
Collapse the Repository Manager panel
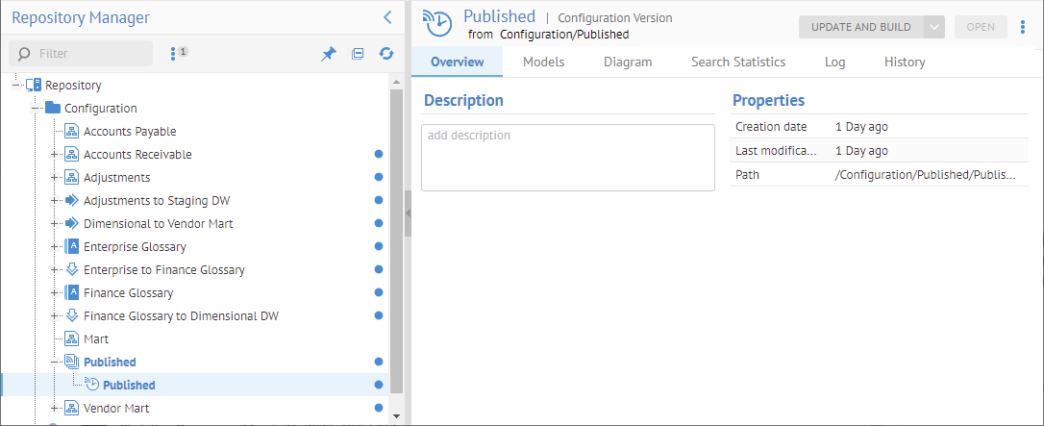(387, 17)
